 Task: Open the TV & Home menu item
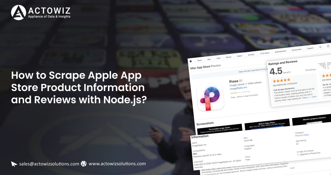click(x=265, y=53)
